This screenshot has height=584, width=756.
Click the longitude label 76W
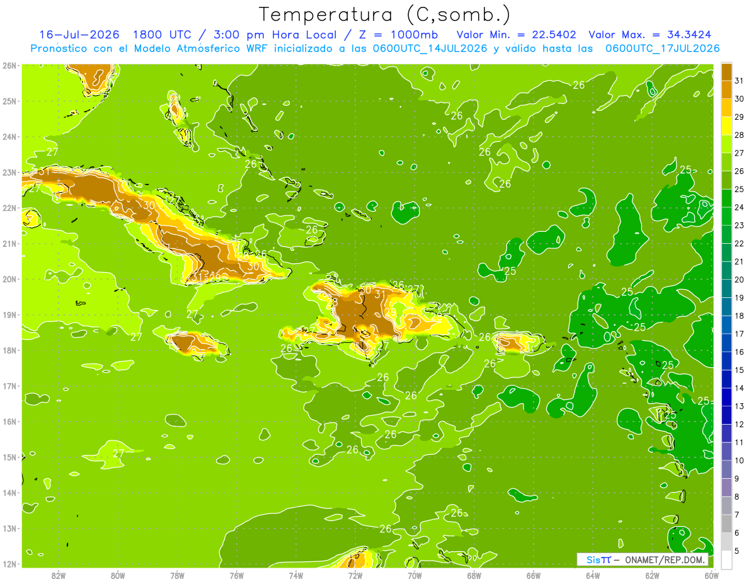click(x=237, y=575)
